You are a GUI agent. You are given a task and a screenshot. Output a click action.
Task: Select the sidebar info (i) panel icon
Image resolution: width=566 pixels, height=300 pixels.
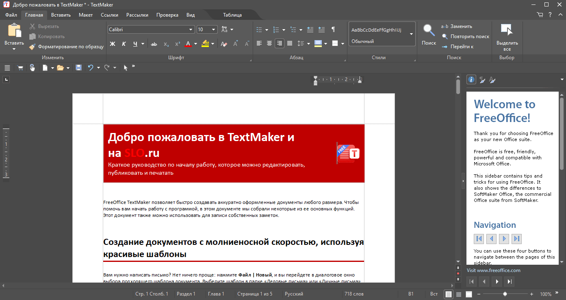point(471,79)
